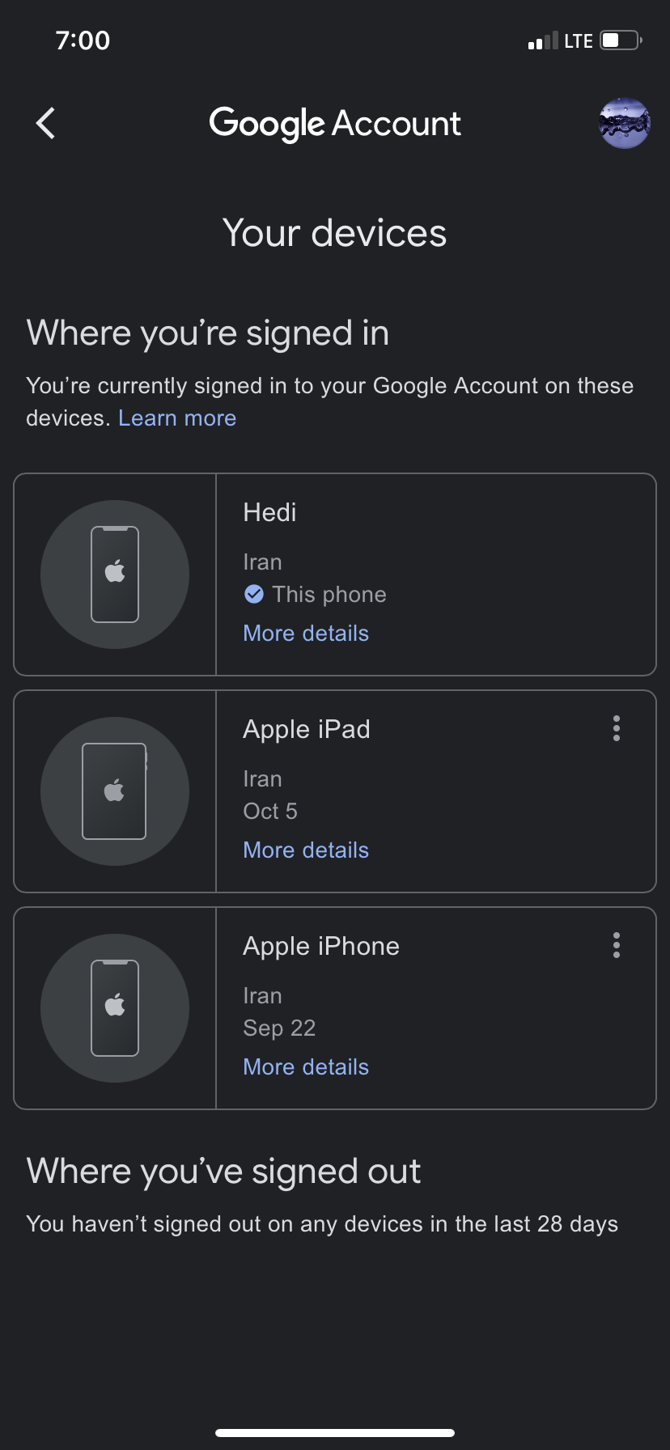Select the Apple iPhone device title
Screen dimensions: 670x1450
[320, 947]
